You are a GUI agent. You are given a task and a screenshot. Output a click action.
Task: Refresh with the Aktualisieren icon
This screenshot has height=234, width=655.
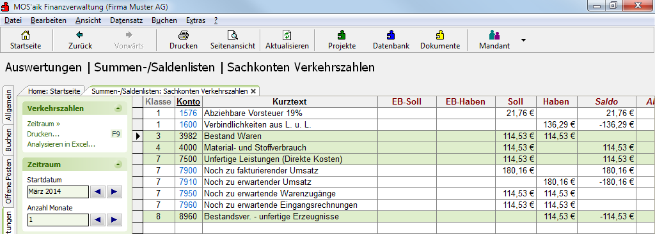287,35
